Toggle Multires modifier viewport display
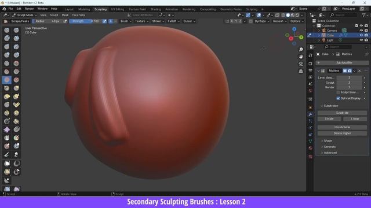This screenshot has height=208, width=371. tap(345, 70)
